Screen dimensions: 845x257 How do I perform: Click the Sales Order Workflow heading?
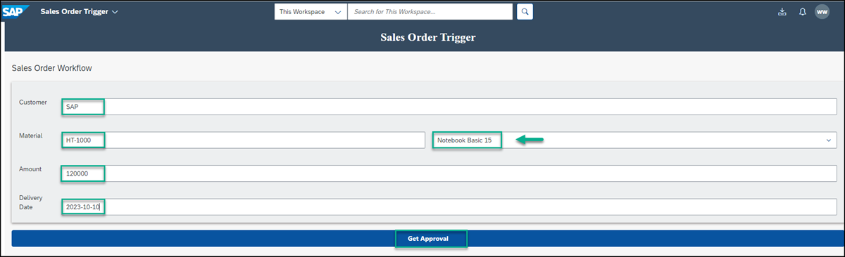pyautogui.click(x=52, y=68)
